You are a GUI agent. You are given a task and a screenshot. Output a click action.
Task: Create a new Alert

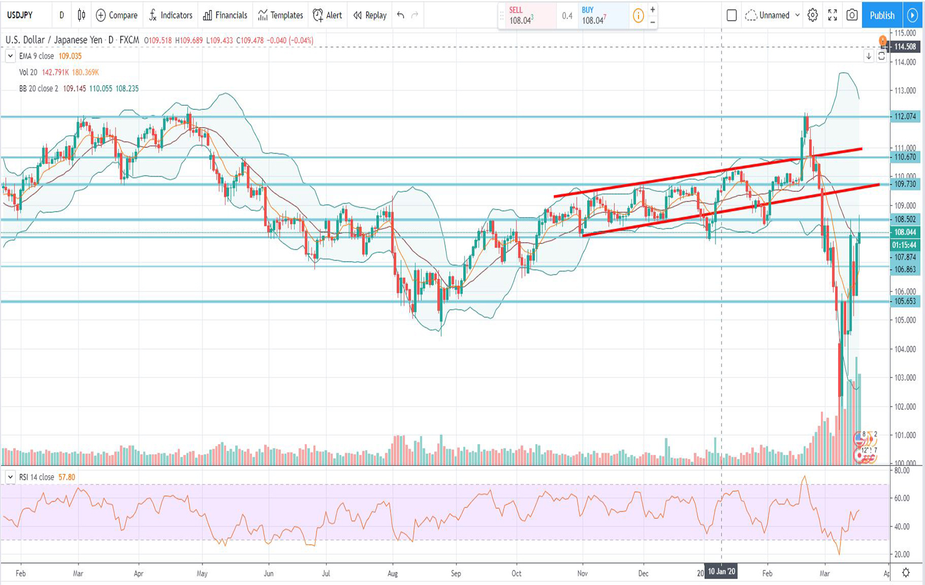click(x=327, y=15)
